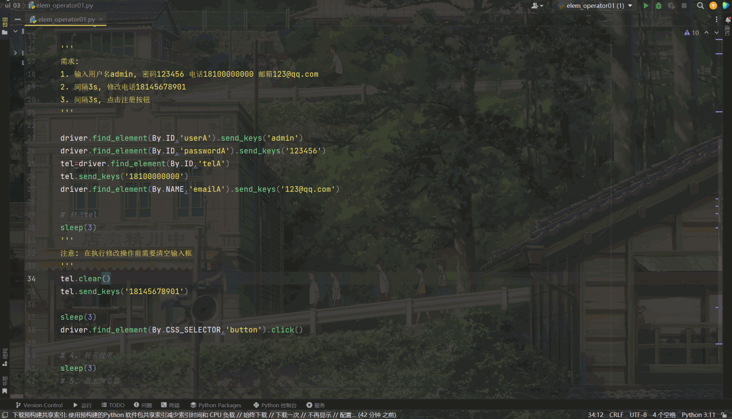Click '18145678901' on line 35

click(x=154, y=292)
